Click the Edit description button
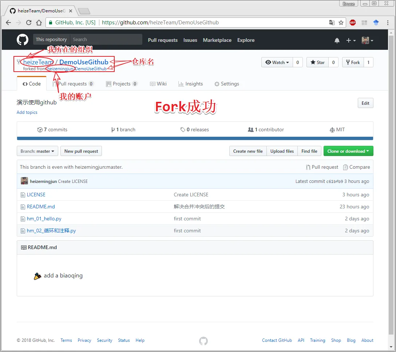 [x=365, y=103]
